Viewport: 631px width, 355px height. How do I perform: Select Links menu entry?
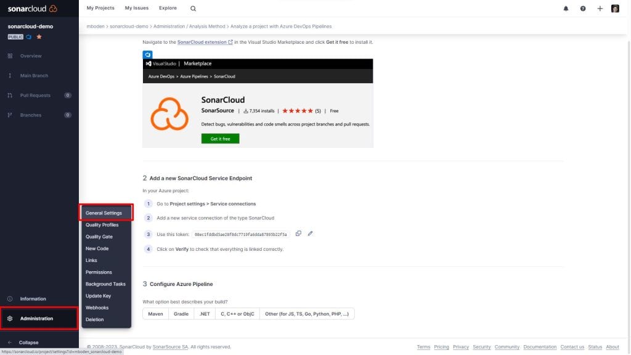[x=106, y=261]
